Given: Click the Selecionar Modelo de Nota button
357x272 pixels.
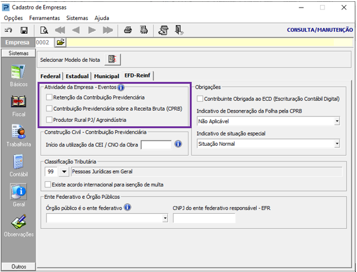Looking at the screenshot, I should coord(113,59).
